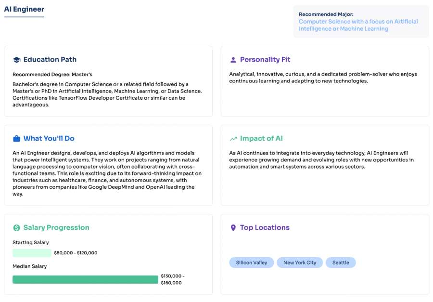
Task: Click the trending arrow Impact of AI icon
Action: click(233, 139)
